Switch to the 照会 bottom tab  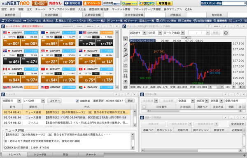(x=65, y=155)
